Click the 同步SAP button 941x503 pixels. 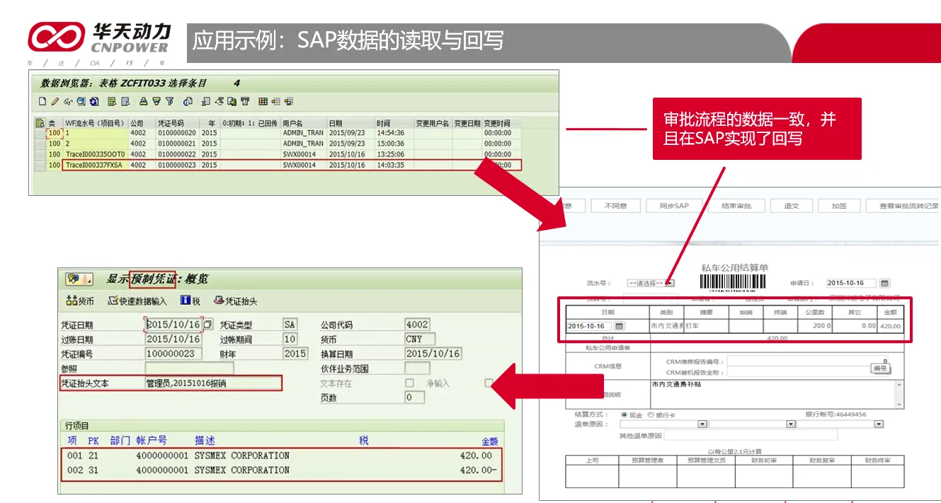(x=673, y=206)
